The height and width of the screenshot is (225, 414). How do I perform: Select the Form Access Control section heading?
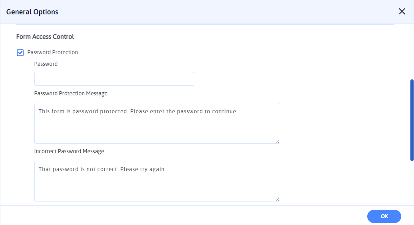[45, 37]
